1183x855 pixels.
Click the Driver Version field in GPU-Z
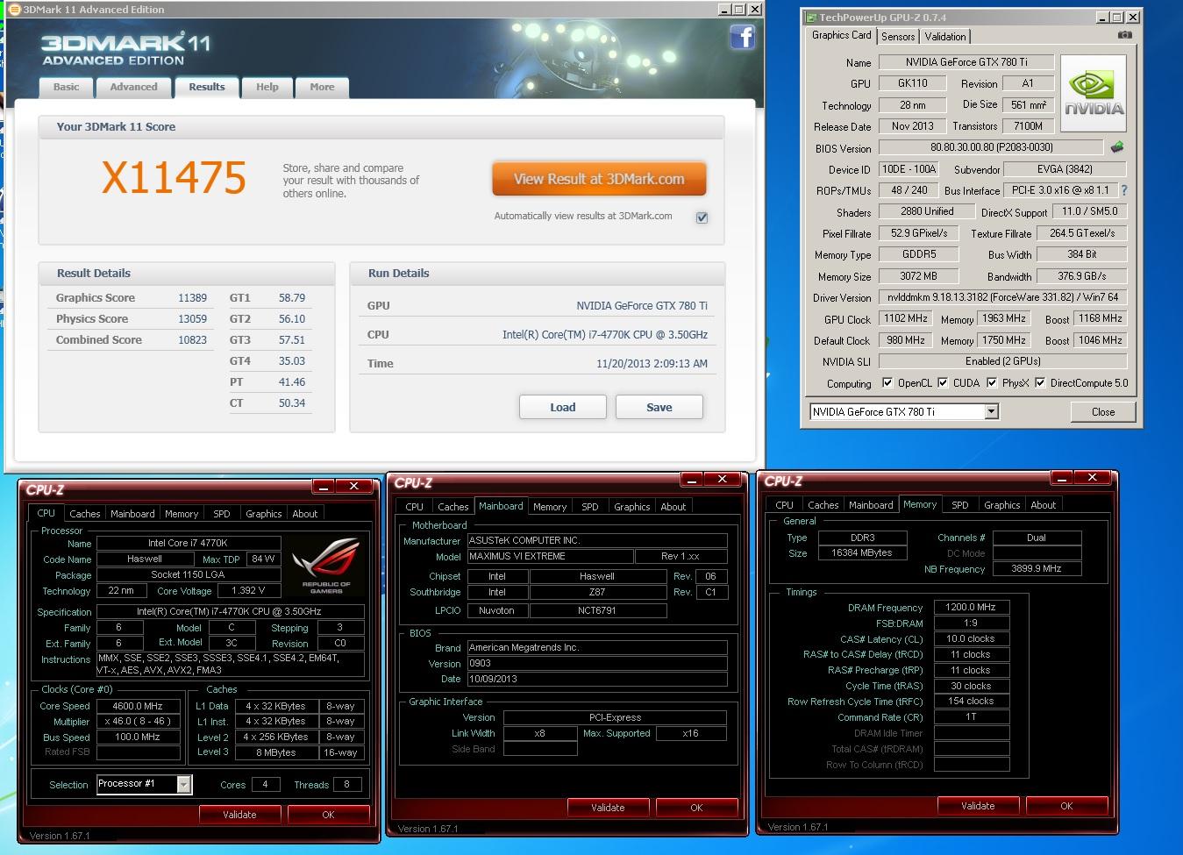click(x=1003, y=297)
